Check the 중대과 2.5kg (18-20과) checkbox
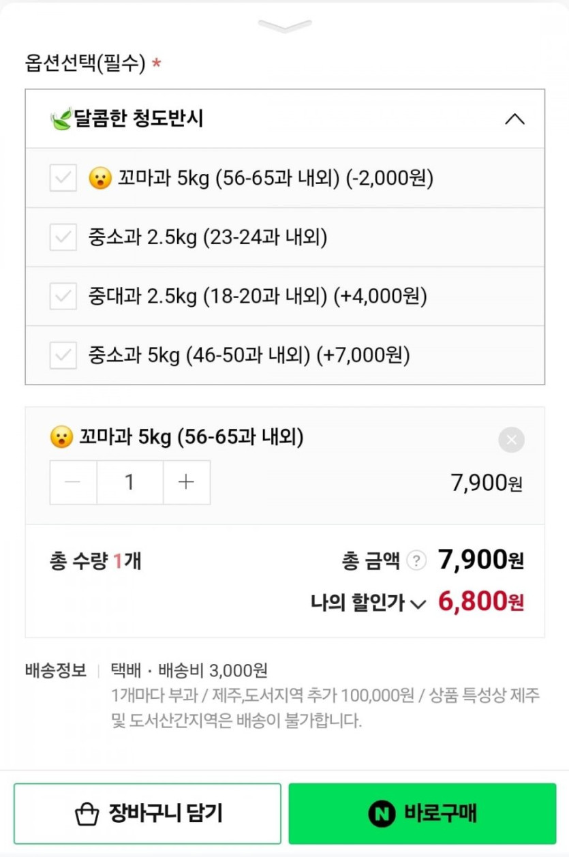Screen dimensions: 569x857 tap(63, 297)
